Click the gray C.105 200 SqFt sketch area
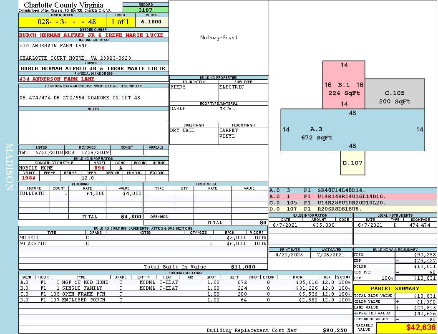438x334 pixels. coord(395,97)
